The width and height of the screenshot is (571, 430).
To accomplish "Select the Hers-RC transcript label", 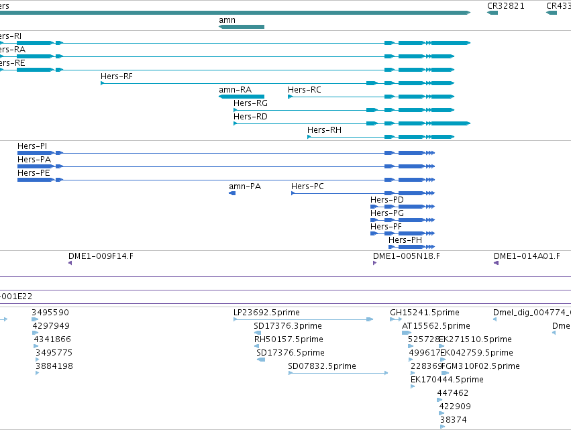I will pos(305,90).
